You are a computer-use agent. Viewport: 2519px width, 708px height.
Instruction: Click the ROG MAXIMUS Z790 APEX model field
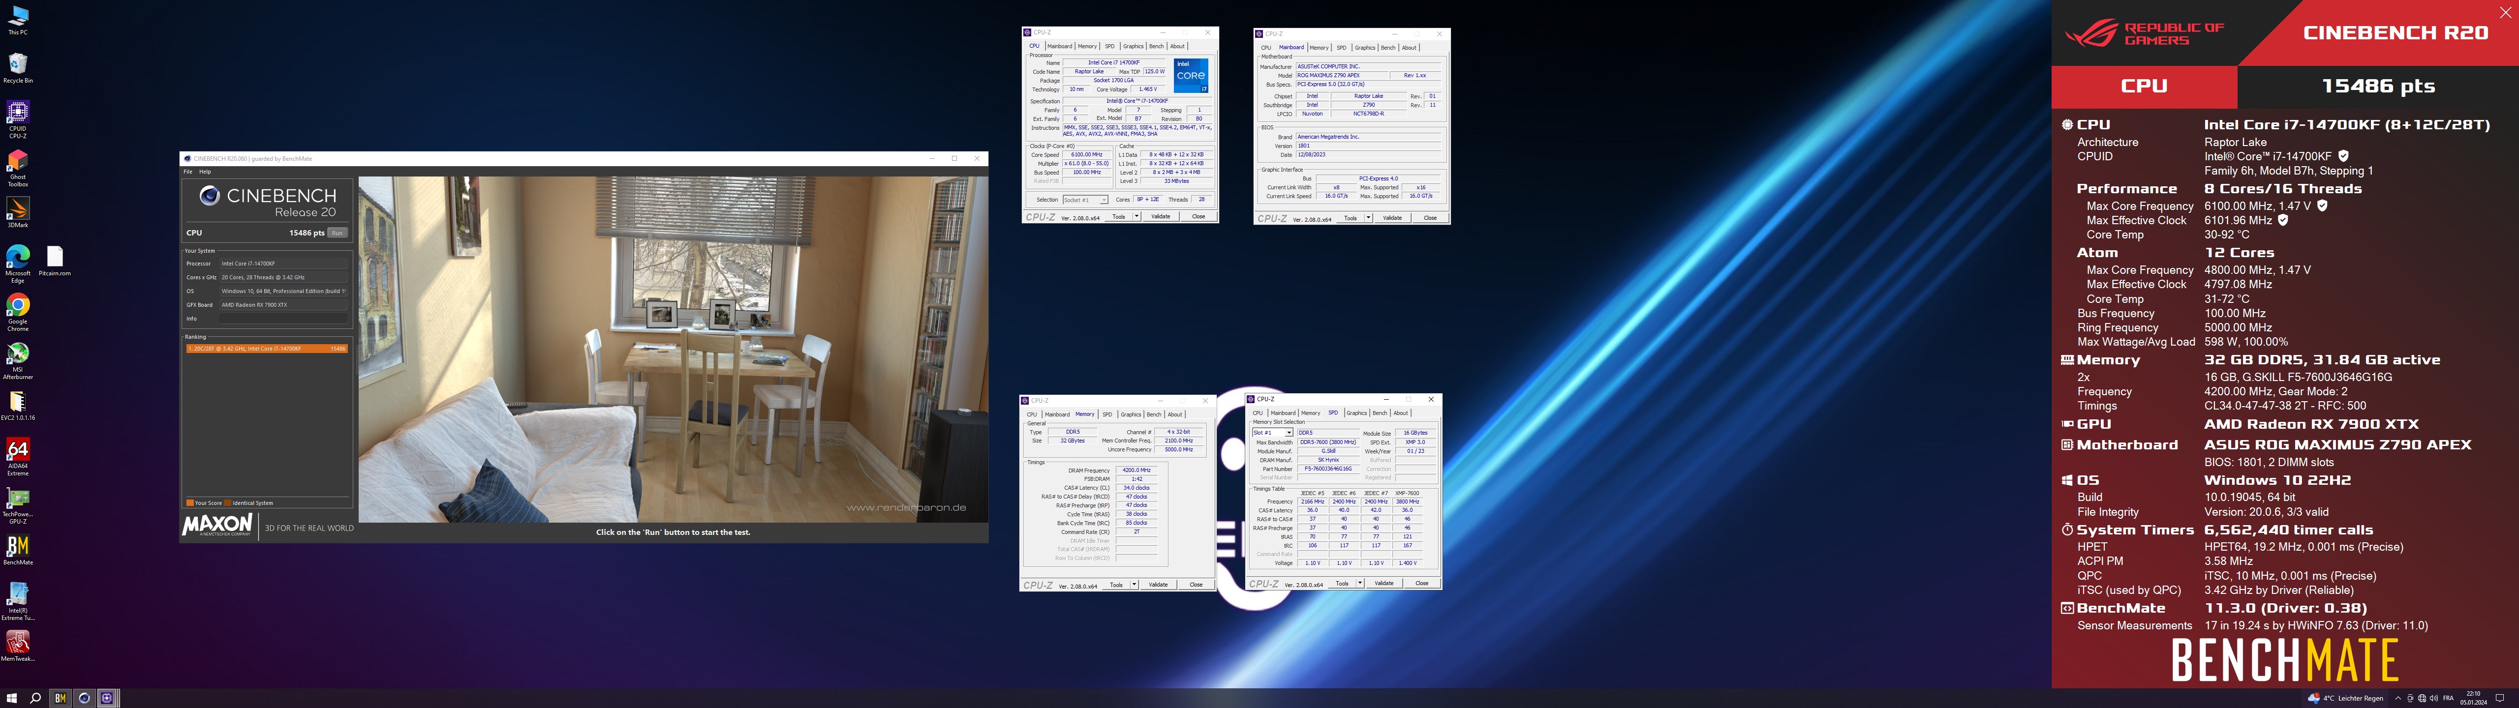pos(1343,75)
